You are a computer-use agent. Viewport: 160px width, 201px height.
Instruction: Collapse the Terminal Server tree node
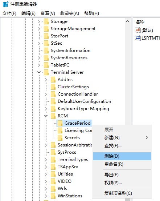tap(39, 72)
